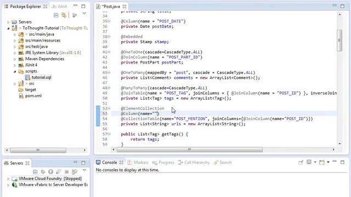
Task: Expand src/main/resources source folder
Action: pos(15,41)
